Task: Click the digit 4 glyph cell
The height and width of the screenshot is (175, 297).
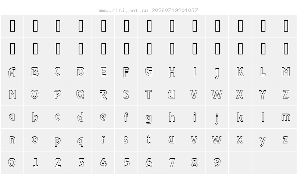Action: [103, 163]
